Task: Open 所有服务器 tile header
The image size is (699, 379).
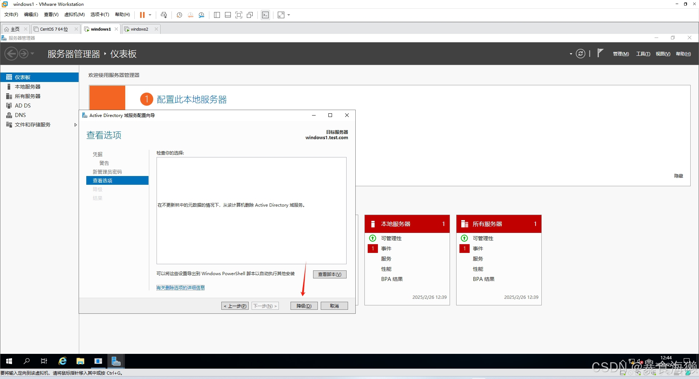Action: point(499,224)
